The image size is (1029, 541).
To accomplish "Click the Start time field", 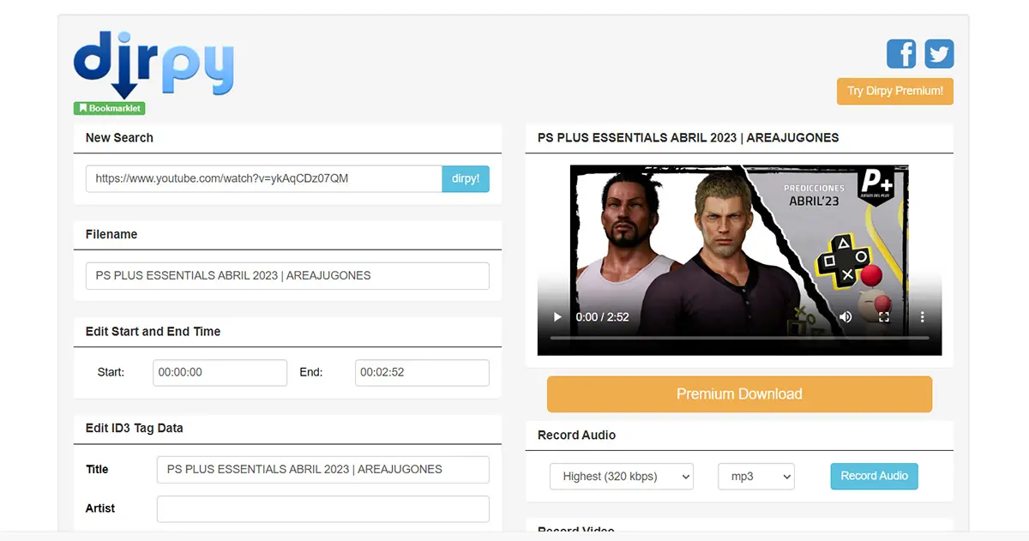I will [x=220, y=373].
